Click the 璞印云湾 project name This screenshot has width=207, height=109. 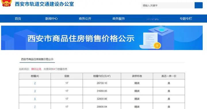(36, 69)
